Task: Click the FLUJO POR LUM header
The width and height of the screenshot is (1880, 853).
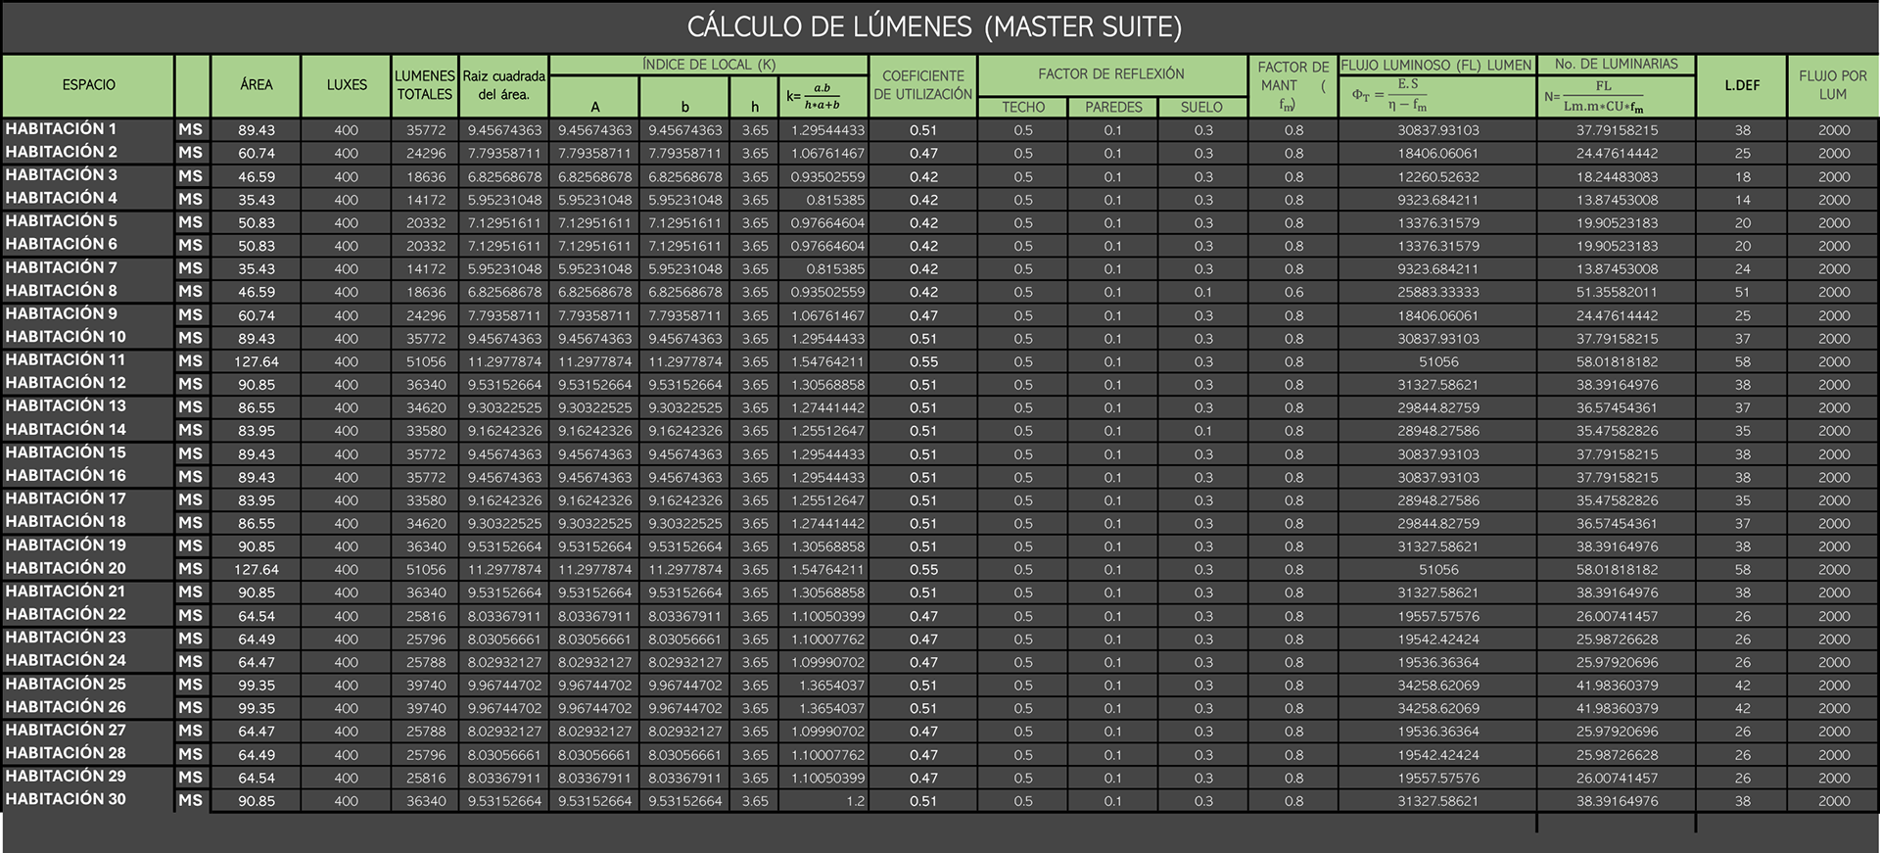Action: click(1832, 85)
